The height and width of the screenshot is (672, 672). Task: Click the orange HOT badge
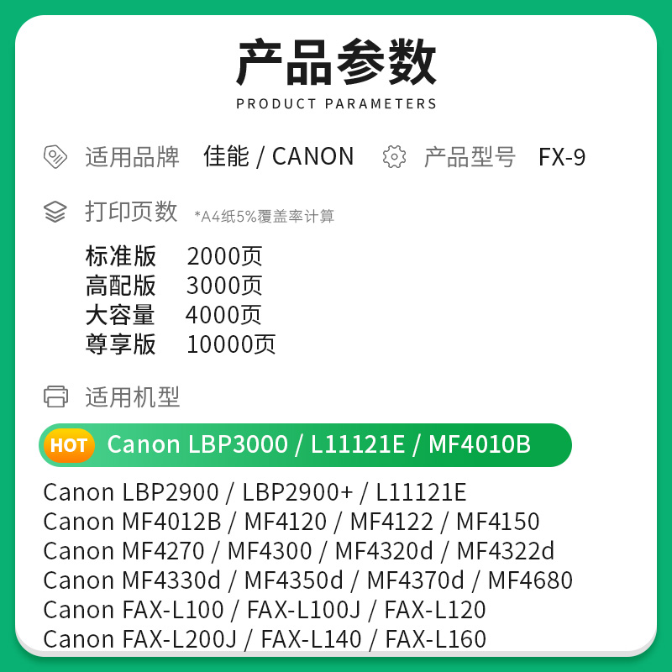click(x=69, y=445)
